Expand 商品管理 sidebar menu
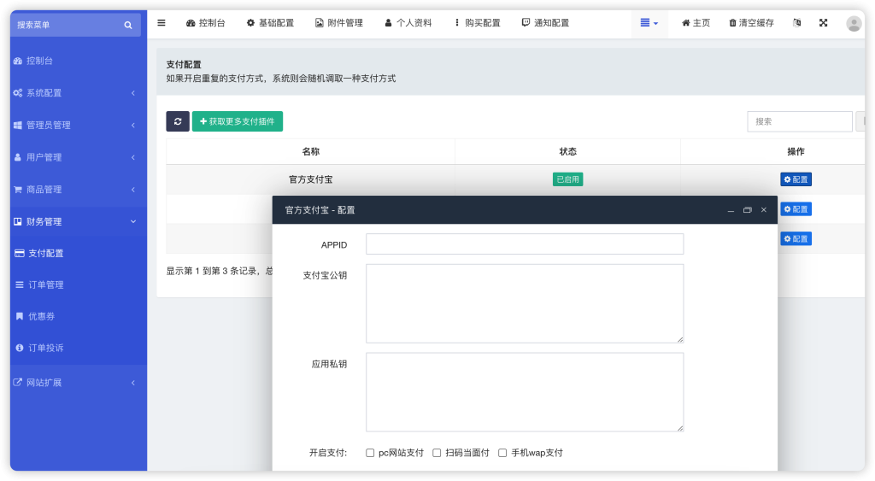 [78, 190]
